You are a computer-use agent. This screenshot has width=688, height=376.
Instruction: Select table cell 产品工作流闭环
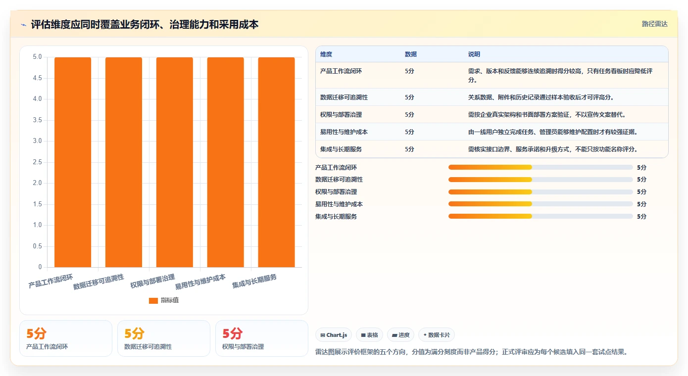click(x=341, y=71)
